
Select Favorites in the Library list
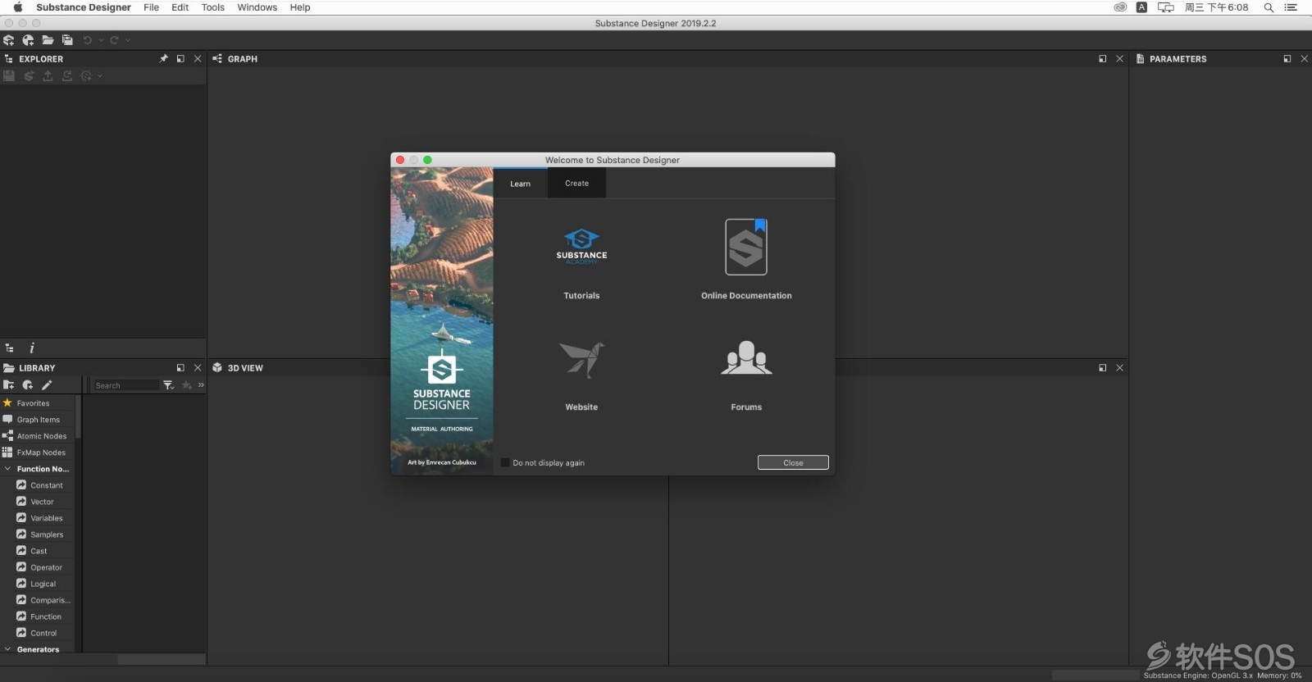pyautogui.click(x=38, y=403)
